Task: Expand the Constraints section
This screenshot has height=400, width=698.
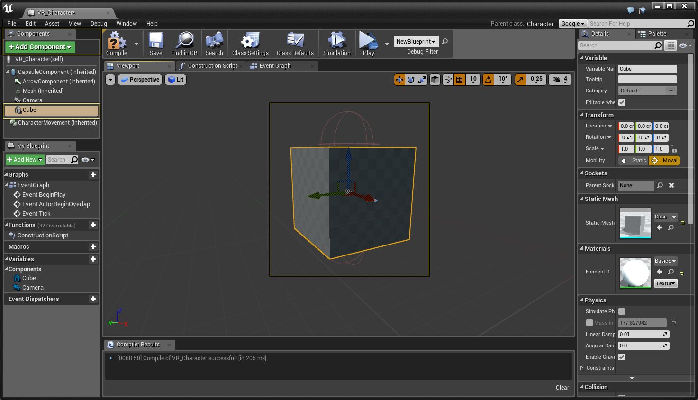Action: pos(582,368)
